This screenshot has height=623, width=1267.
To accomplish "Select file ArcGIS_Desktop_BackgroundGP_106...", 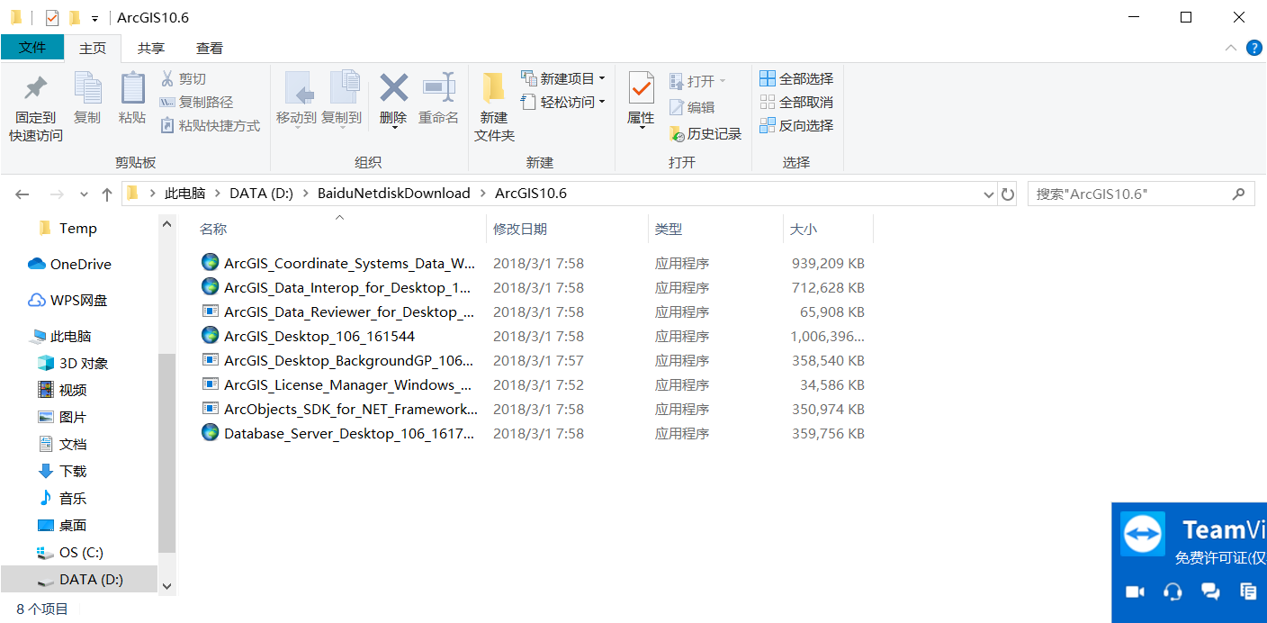I will [x=348, y=360].
